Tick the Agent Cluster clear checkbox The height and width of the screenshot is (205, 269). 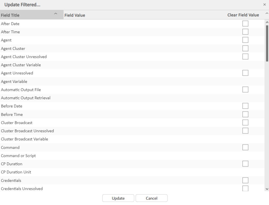click(245, 49)
